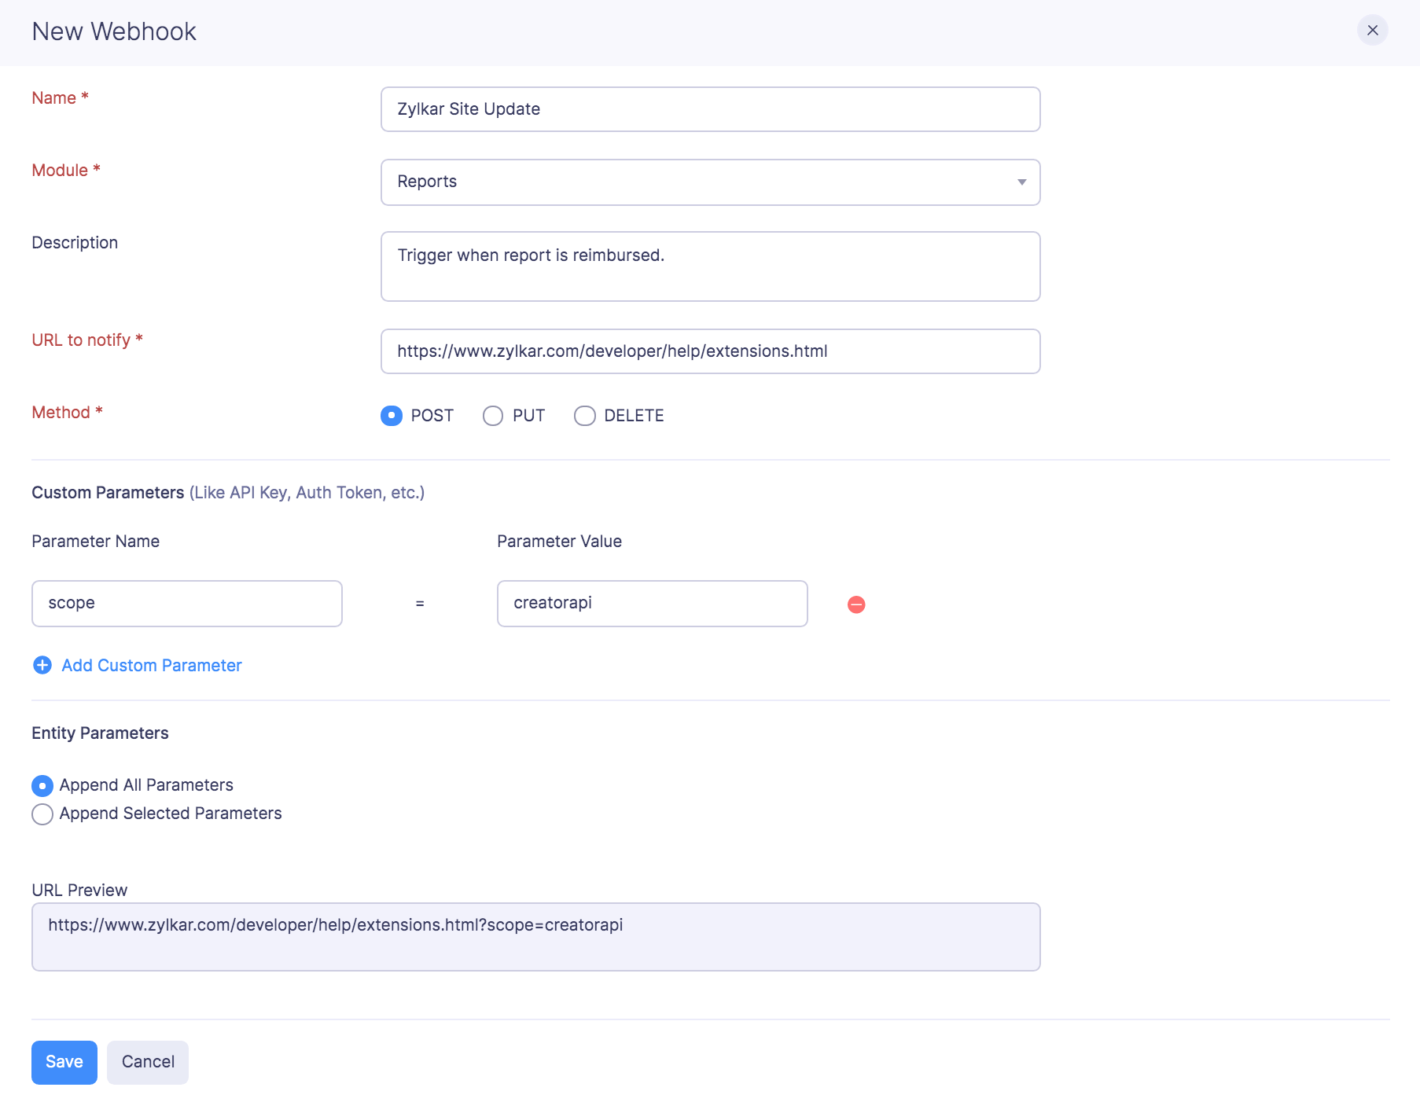The image size is (1420, 1102).
Task: Select the DELETE method radio button
Action: [584, 416]
